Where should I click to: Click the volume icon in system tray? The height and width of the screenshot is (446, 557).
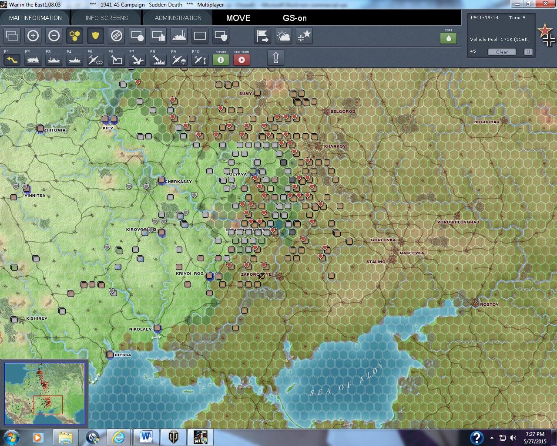click(513, 438)
